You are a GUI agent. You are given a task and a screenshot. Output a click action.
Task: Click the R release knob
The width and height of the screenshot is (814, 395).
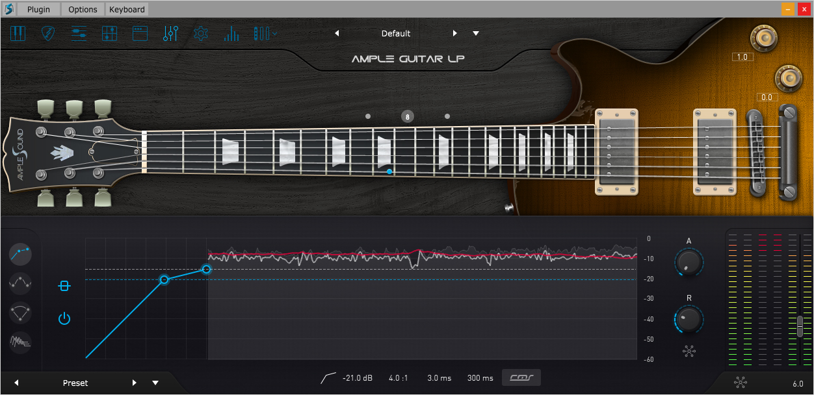[x=689, y=319]
